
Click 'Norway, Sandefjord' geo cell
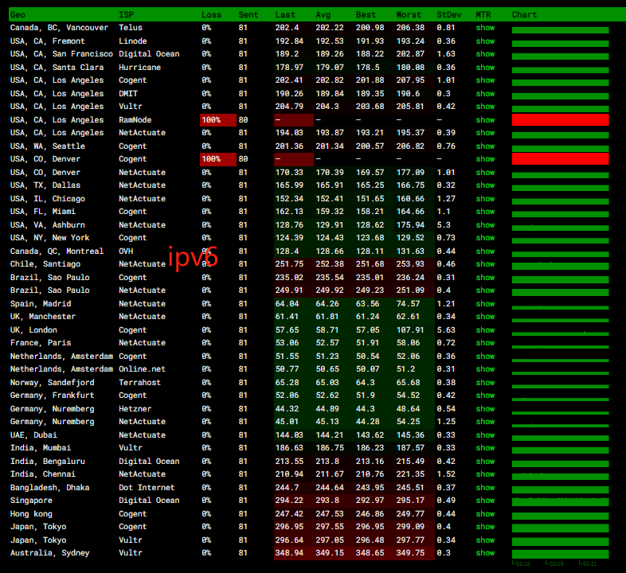tap(53, 382)
